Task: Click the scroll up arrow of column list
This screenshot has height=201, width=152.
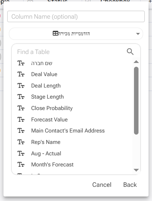Action: point(136,62)
